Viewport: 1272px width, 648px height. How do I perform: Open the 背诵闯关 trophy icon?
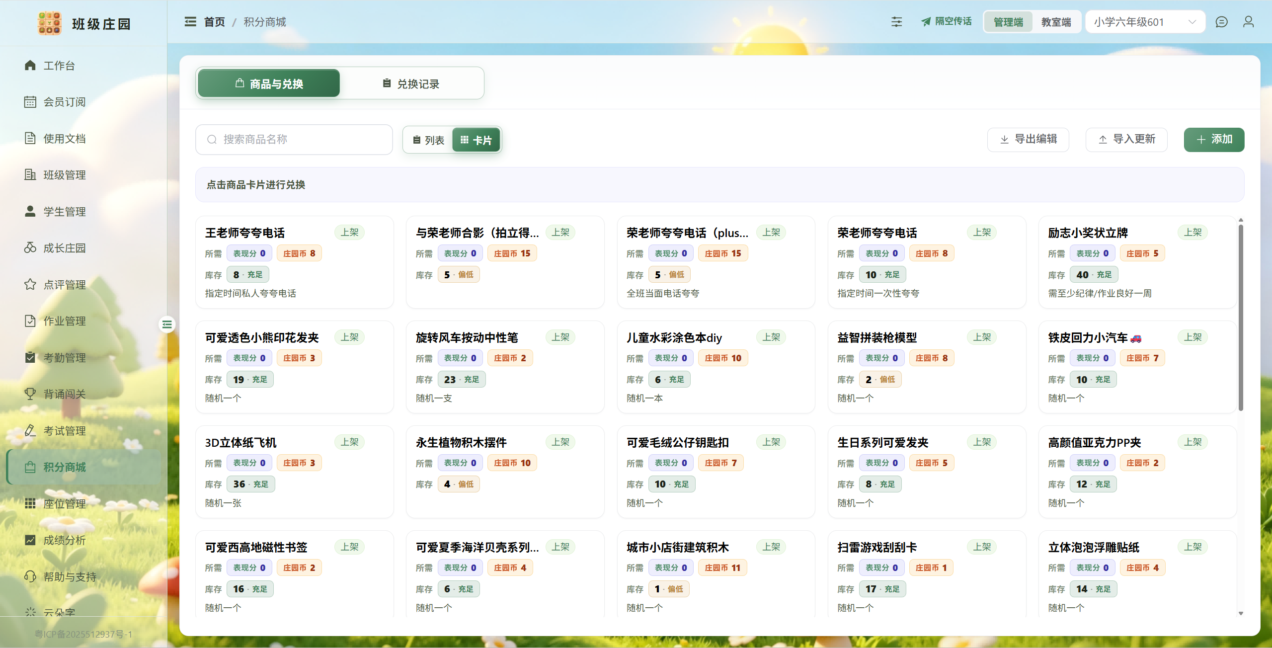(x=30, y=394)
